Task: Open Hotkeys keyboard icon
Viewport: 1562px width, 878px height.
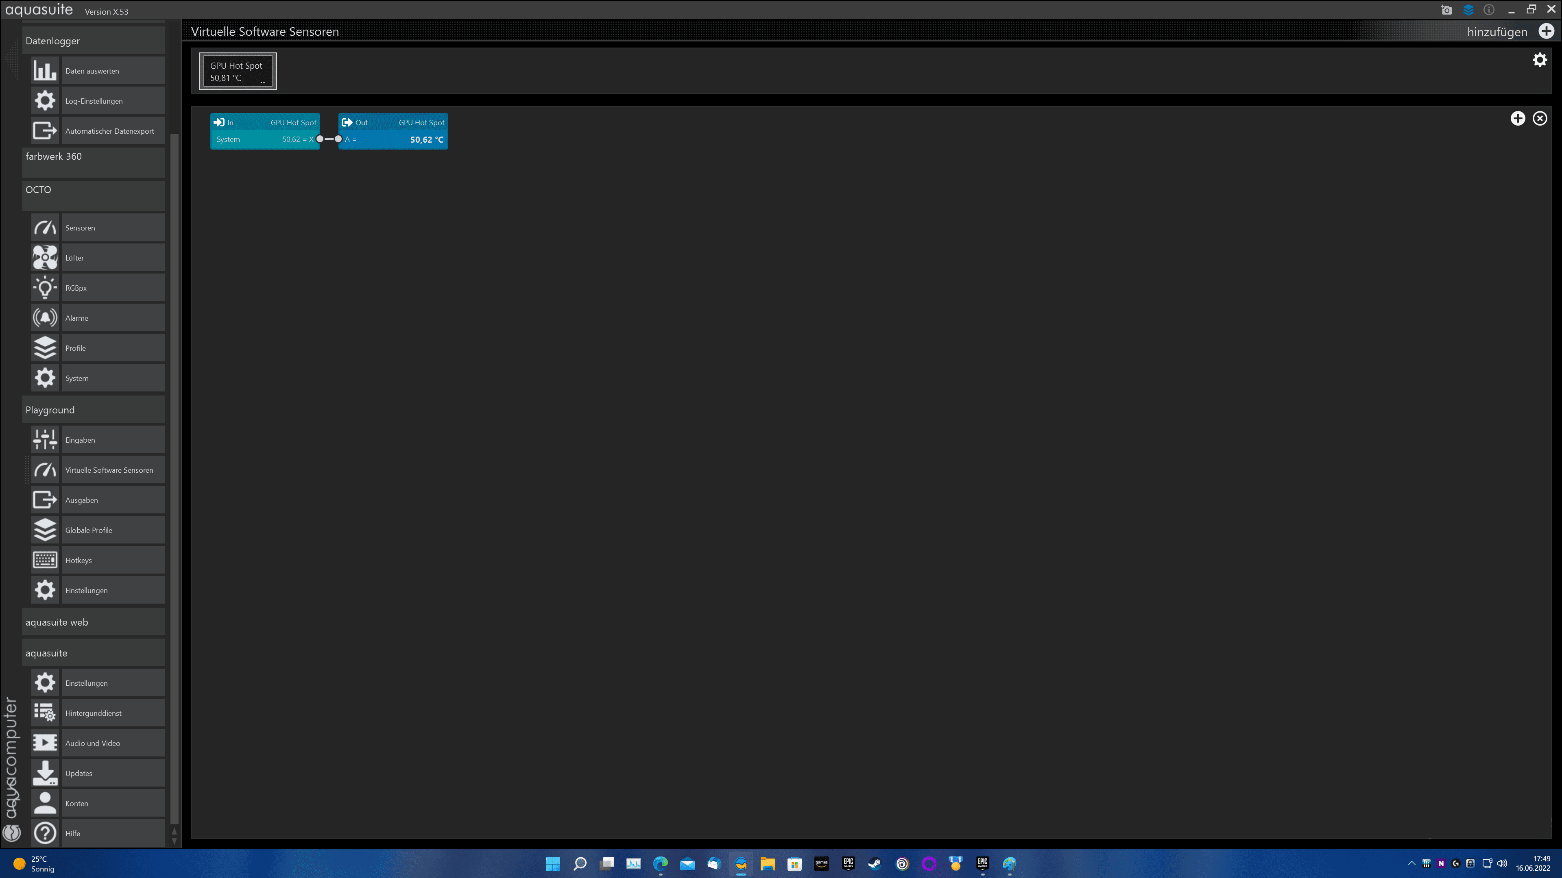Action: 45,560
